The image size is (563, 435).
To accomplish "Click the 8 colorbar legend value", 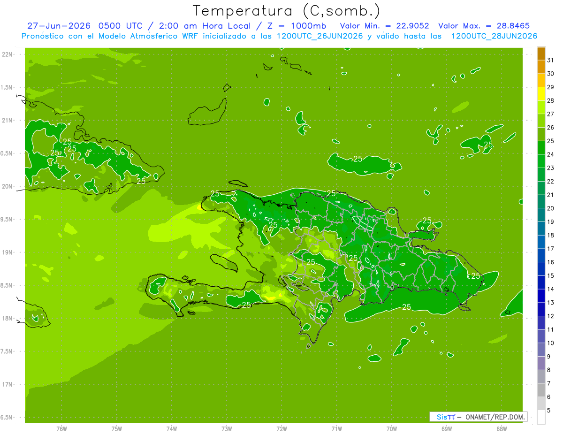I will (x=548, y=370).
